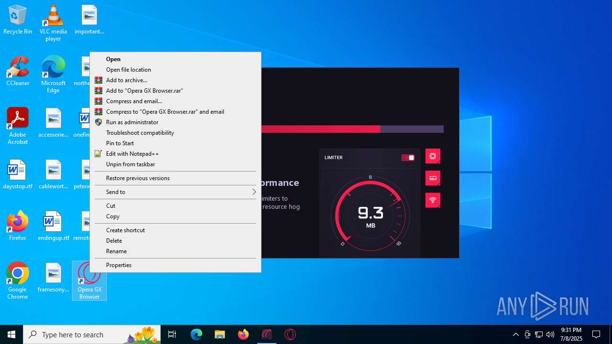Select the Adobe Acrobat desktop icon

(x=18, y=126)
